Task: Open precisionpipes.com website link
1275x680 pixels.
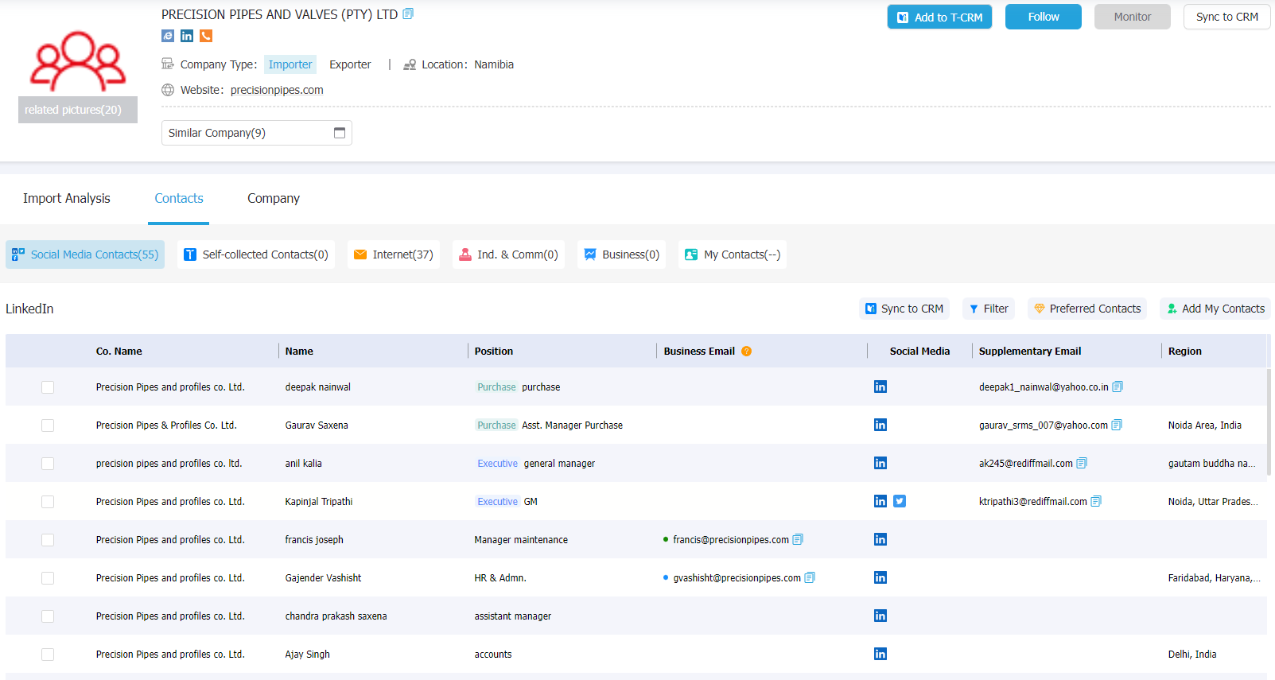Action: tap(277, 90)
